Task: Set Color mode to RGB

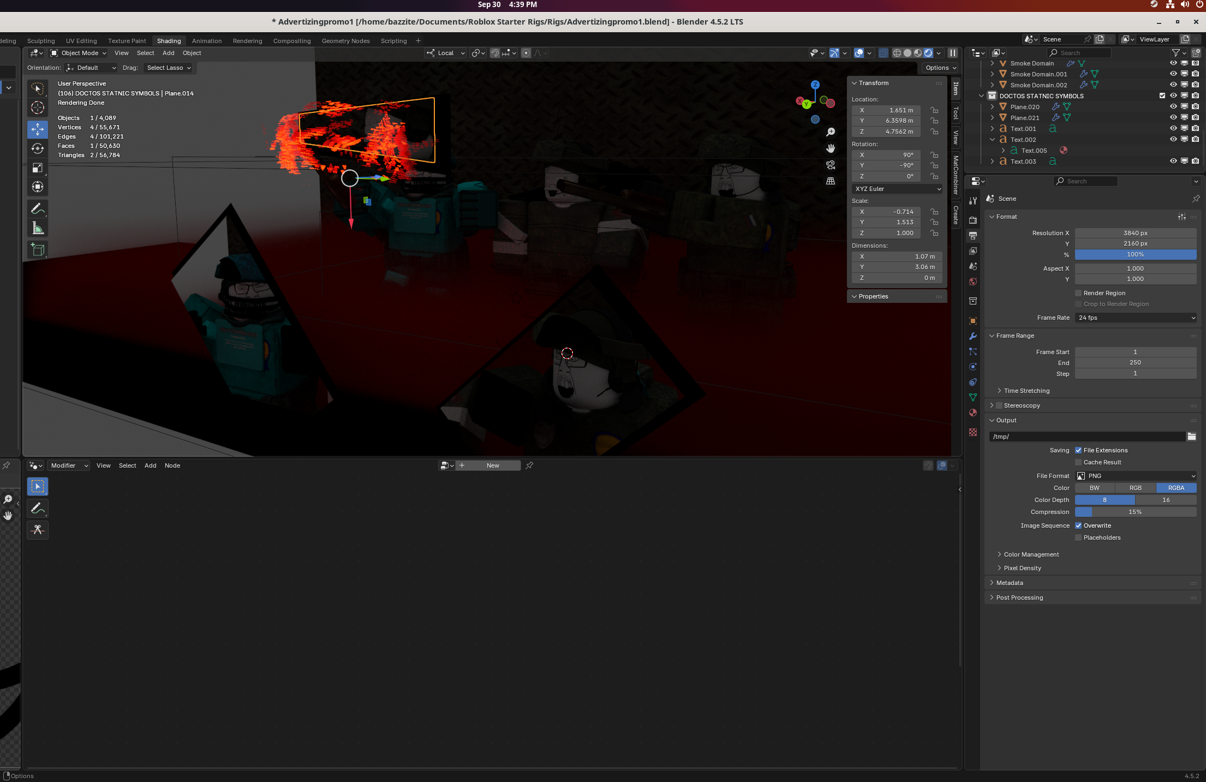Action: [1135, 488]
